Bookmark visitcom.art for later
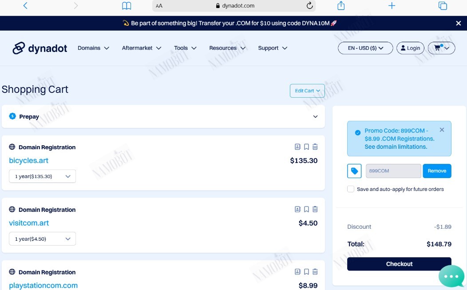 coord(306,209)
